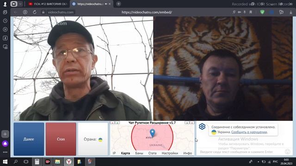Viewport: 296px width, 166px height.
Task: Open the green Protect shield icon
Action: point(262,12)
